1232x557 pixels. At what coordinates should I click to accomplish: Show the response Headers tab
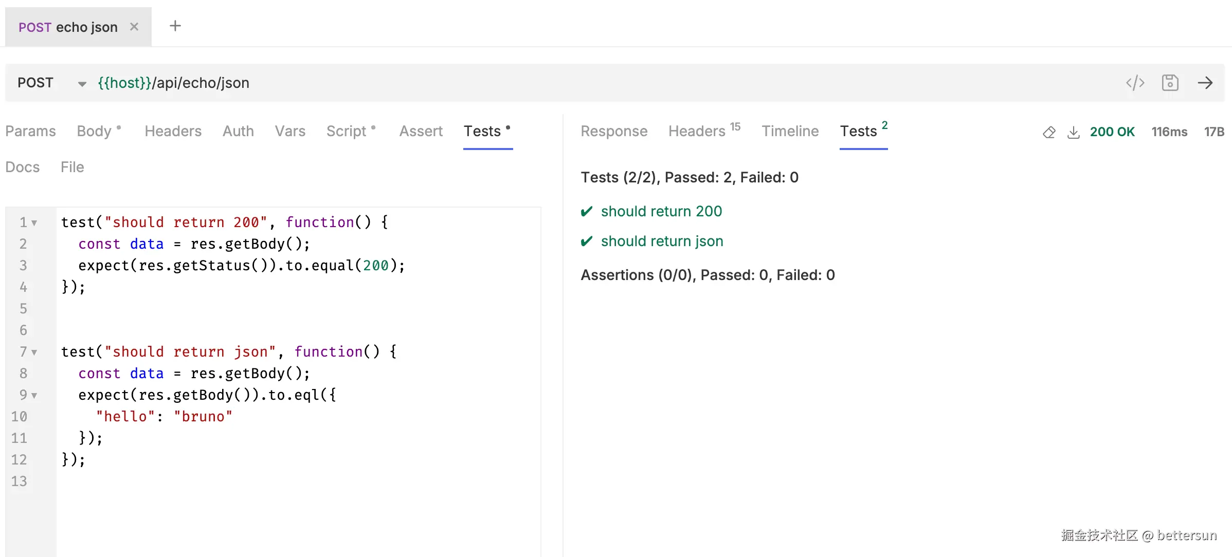[697, 131]
